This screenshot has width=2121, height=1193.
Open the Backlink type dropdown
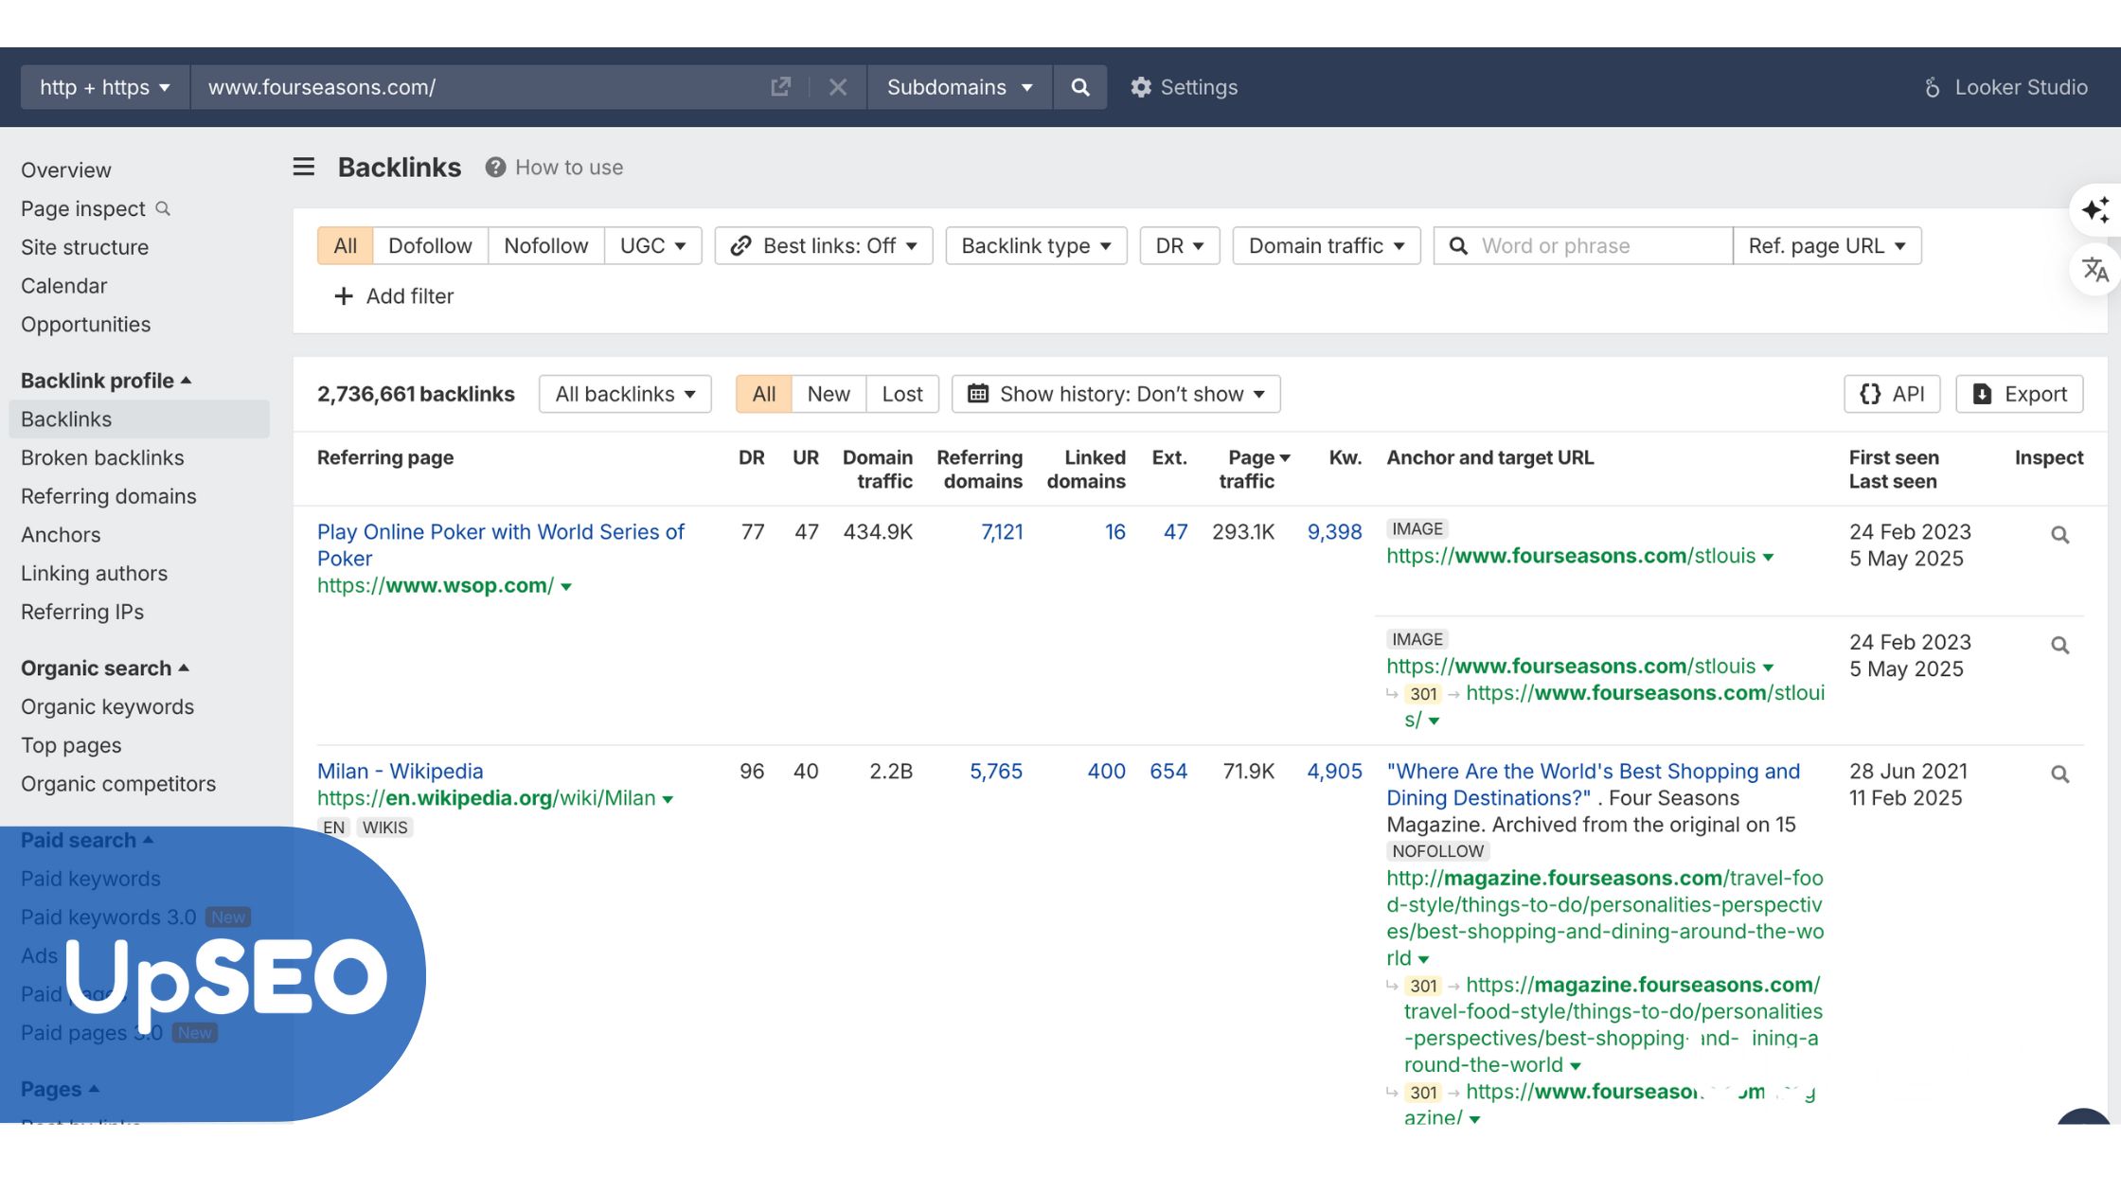[1036, 246]
